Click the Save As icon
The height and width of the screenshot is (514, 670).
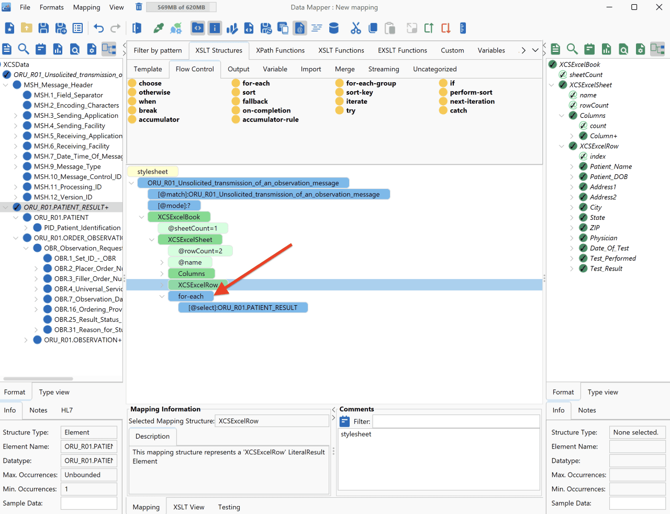(x=61, y=28)
